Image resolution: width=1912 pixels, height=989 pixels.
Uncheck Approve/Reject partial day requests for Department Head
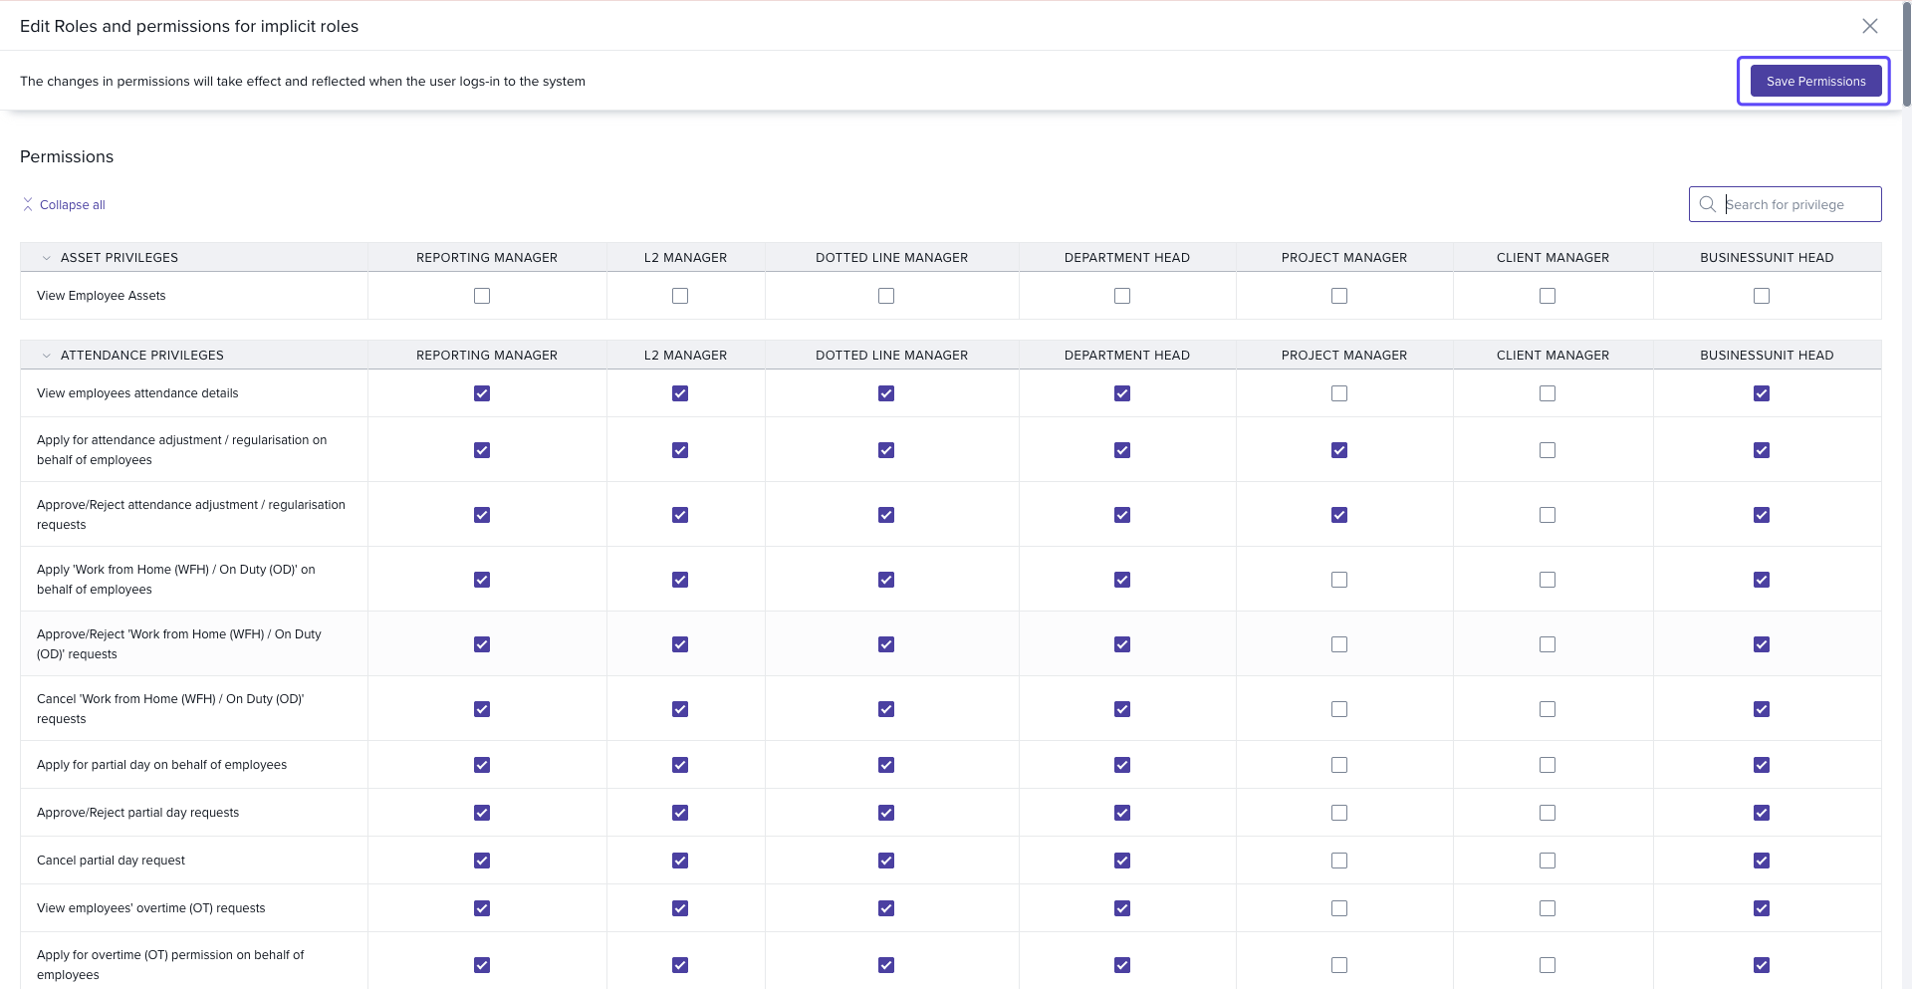pos(1122,813)
